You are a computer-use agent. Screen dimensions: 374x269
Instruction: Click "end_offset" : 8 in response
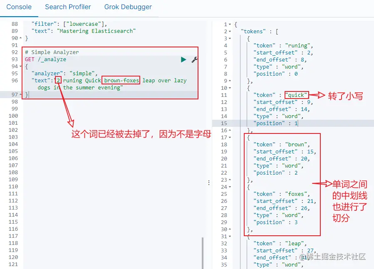point(280,59)
